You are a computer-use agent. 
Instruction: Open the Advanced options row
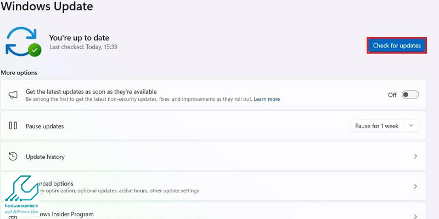click(213, 186)
